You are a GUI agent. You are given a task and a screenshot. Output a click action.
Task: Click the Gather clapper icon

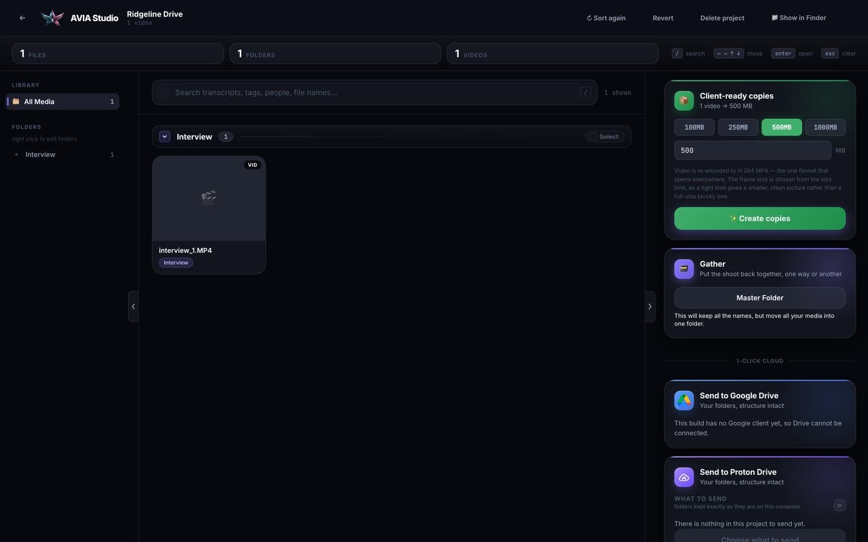click(x=684, y=269)
